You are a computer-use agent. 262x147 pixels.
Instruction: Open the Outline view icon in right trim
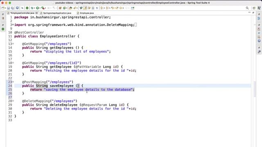pos(259,18)
